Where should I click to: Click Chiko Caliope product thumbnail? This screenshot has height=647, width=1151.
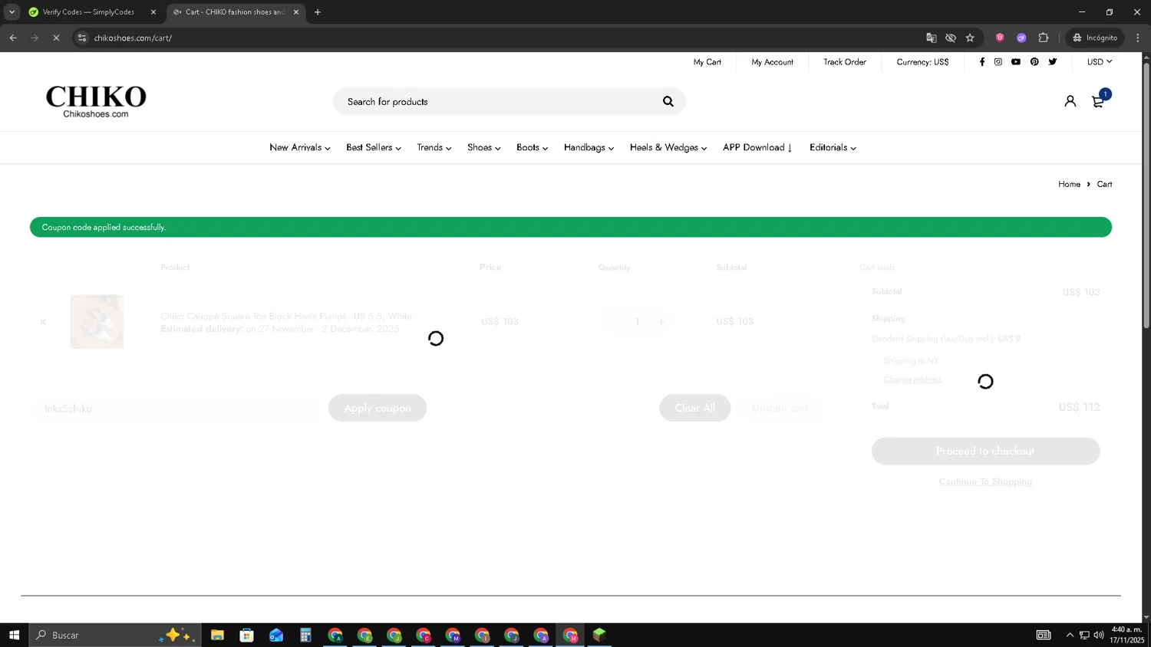(97, 322)
